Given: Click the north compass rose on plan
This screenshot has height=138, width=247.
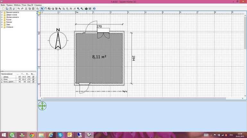Looking at the screenshot, I should (x=58, y=40).
